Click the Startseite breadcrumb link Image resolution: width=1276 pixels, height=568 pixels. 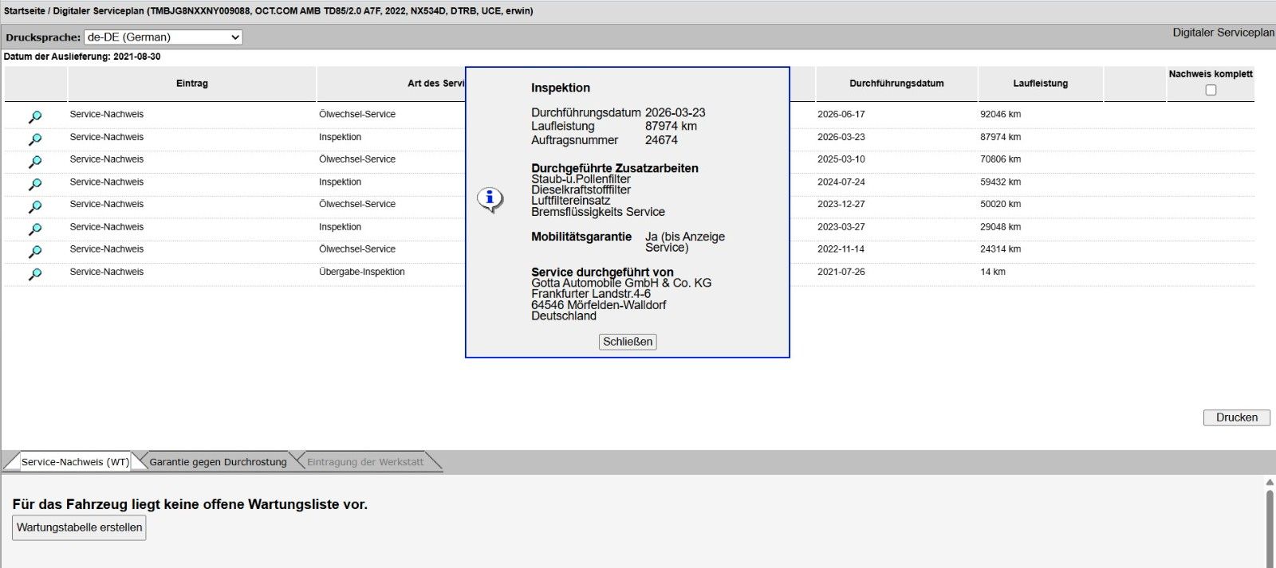click(x=25, y=11)
